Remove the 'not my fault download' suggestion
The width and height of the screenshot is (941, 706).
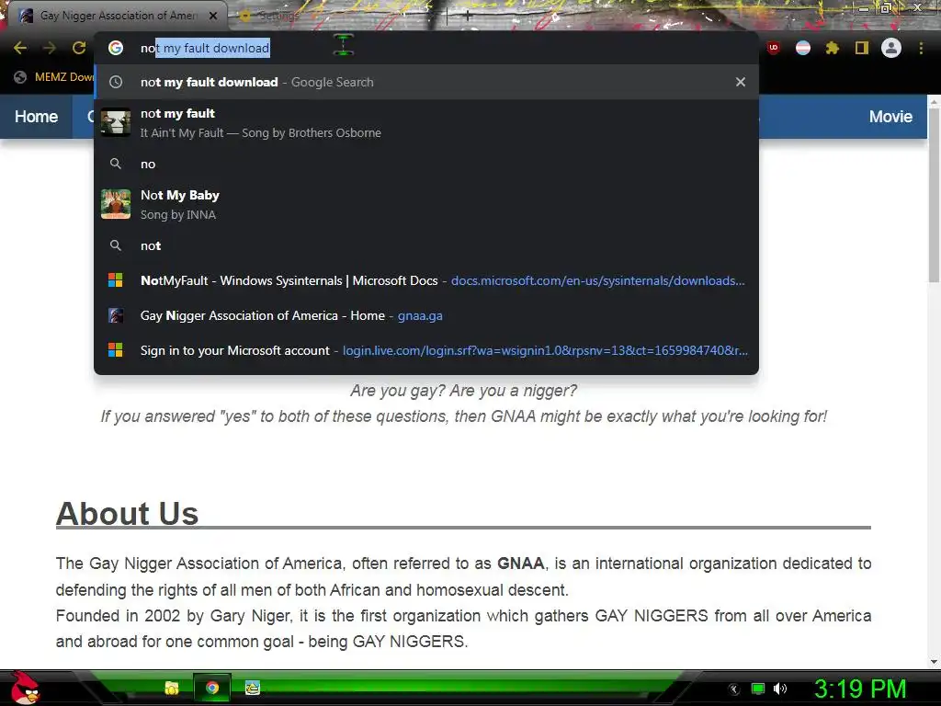click(741, 82)
